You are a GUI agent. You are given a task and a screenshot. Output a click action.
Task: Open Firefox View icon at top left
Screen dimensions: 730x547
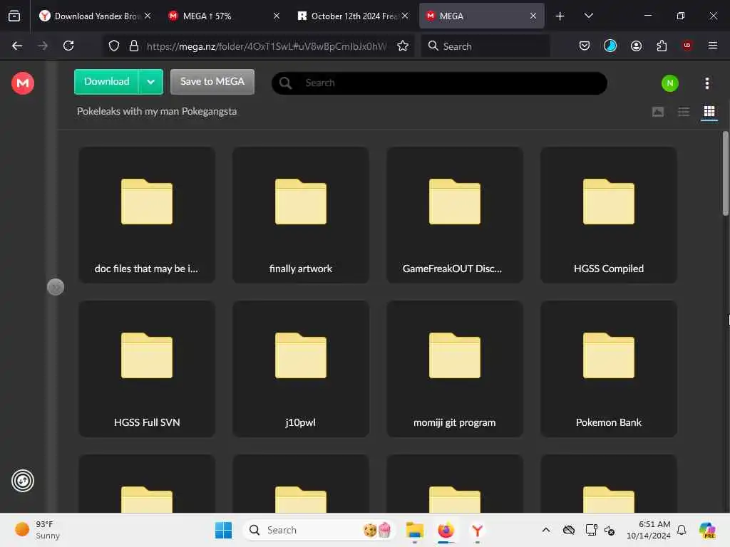(x=14, y=16)
